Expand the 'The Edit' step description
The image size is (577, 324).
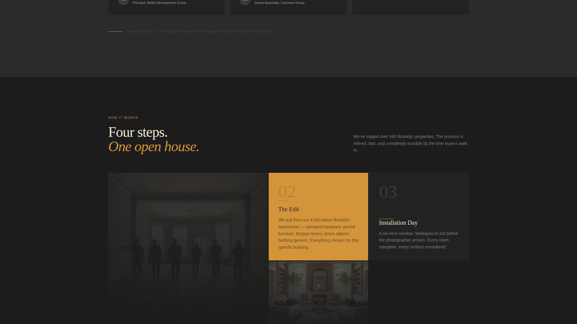click(318, 233)
